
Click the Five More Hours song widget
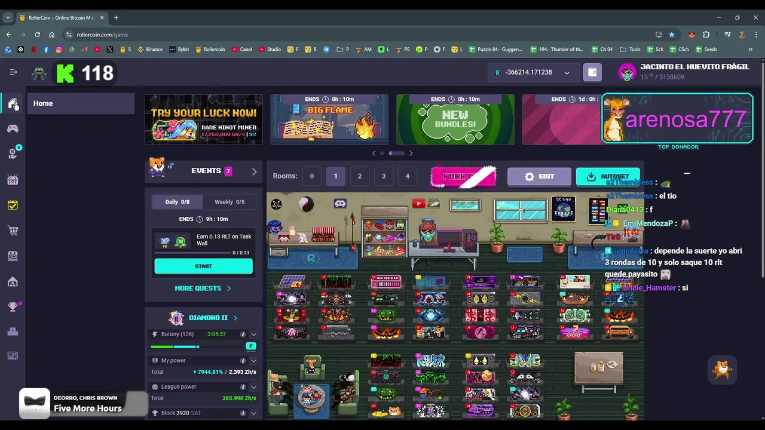[83, 404]
